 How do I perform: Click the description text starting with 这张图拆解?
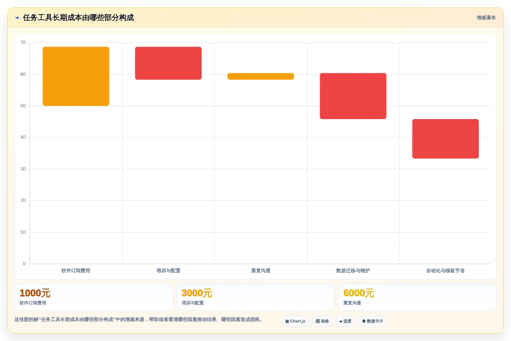point(138,320)
